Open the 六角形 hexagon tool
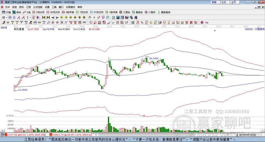The height and width of the screenshot is (142, 265). tap(150, 12)
